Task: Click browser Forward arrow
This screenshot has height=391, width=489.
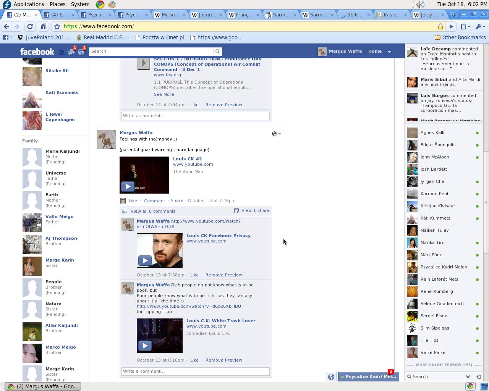Action: (x=17, y=26)
